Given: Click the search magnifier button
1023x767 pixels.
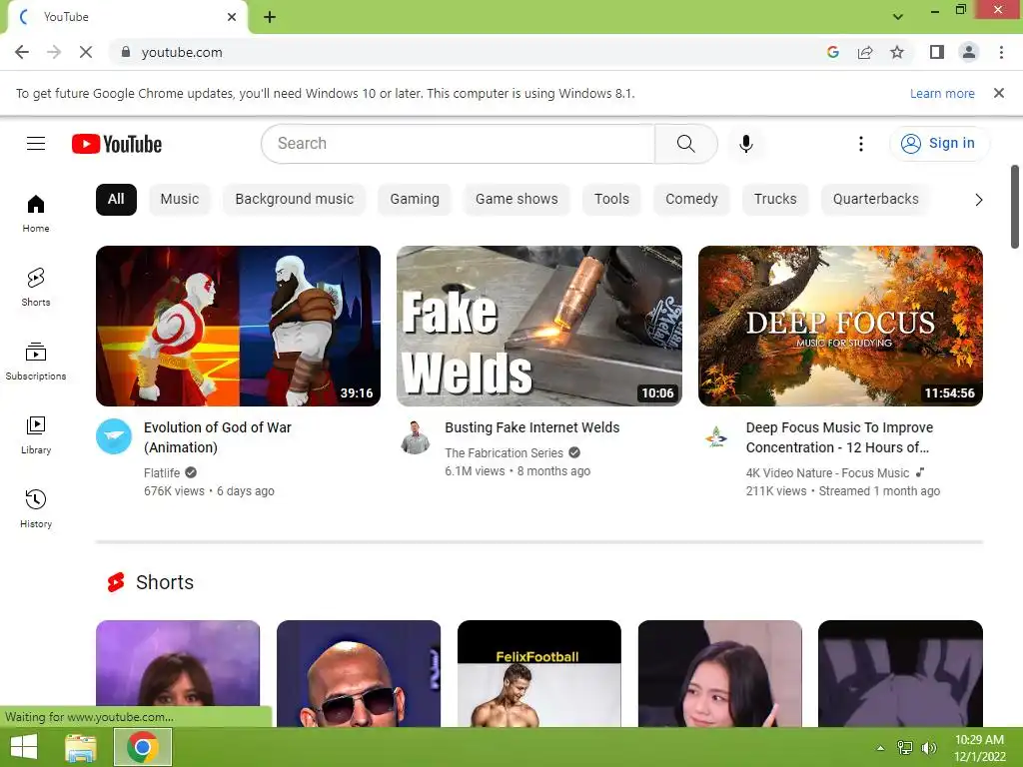Looking at the screenshot, I should [685, 144].
